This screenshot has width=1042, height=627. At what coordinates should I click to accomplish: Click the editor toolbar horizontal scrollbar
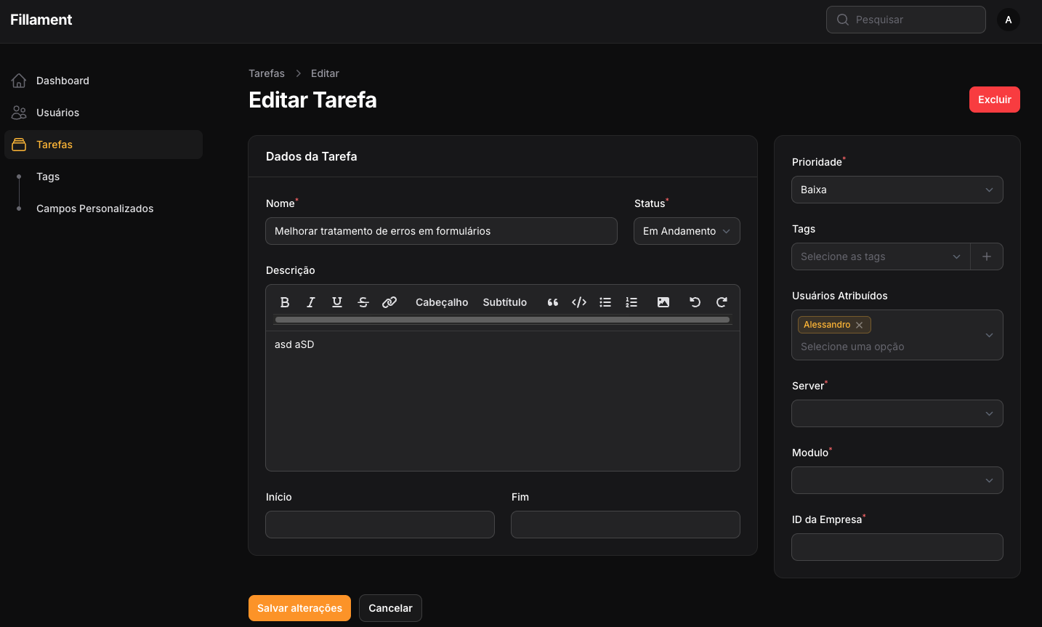(502, 320)
